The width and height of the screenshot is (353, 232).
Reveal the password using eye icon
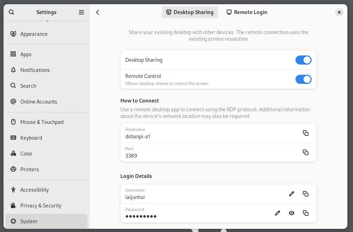click(x=292, y=213)
